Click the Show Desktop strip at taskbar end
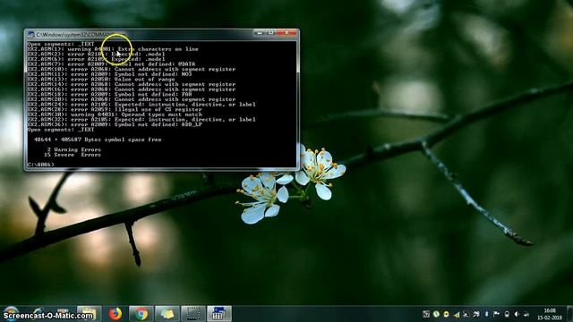Image resolution: width=573 pixels, height=322 pixels. point(570,314)
